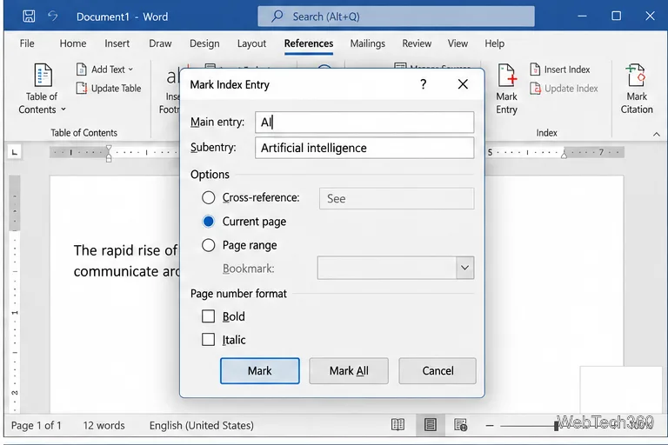
Task: Click the Cross-reference See text field
Action: click(397, 198)
